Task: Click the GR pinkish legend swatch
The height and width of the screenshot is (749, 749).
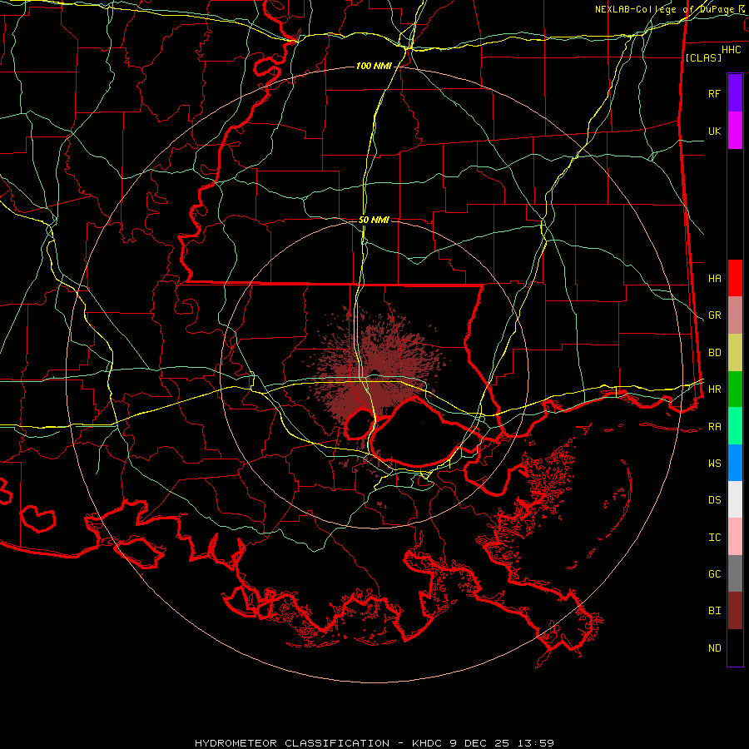Action: click(735, 315)
